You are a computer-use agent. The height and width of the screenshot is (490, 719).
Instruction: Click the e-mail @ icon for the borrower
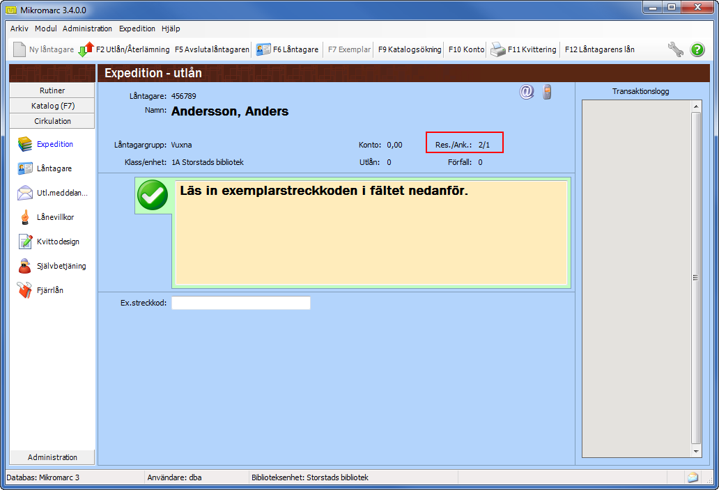(527, 92)
